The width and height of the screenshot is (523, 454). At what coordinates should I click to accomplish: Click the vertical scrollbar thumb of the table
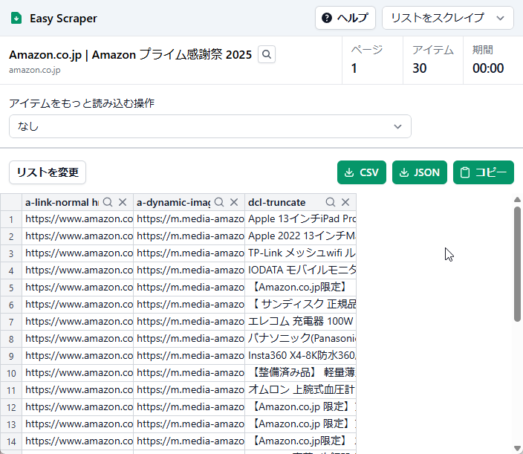[517, 264]
